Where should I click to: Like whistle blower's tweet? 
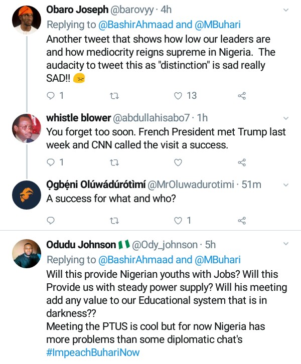[178, 162]
